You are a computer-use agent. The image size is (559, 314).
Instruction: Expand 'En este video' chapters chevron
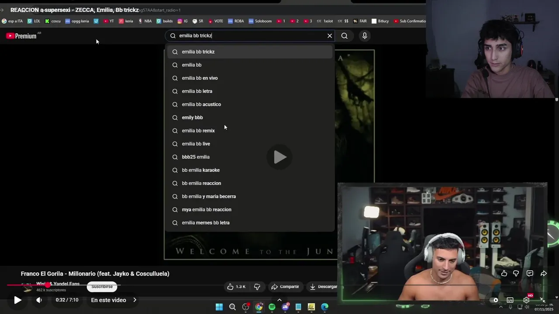pos(135,300)
